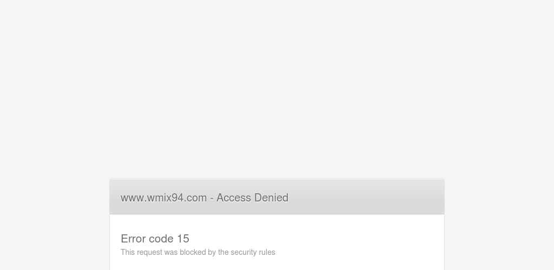The image size is (554, 270).
Task: Click the word 'code' in the heading
Action: point(161,239)
